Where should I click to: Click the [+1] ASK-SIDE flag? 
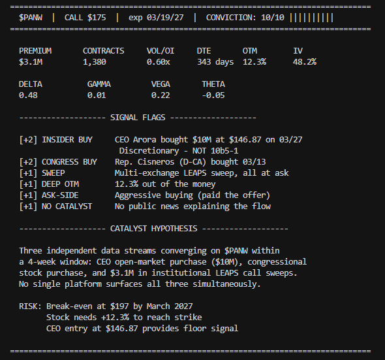click(x=49, y=195)
